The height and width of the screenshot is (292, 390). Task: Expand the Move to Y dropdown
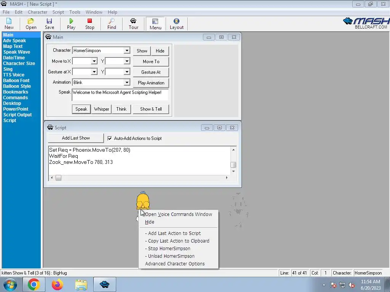pos(127,61)
